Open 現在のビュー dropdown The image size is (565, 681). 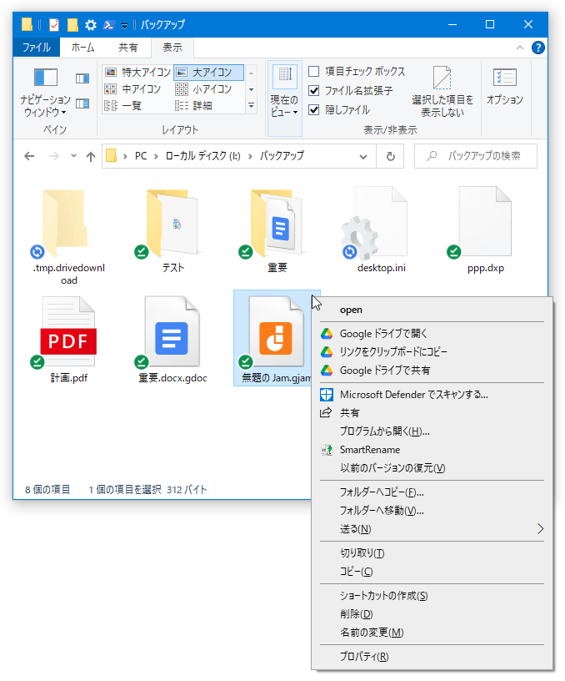284,98
